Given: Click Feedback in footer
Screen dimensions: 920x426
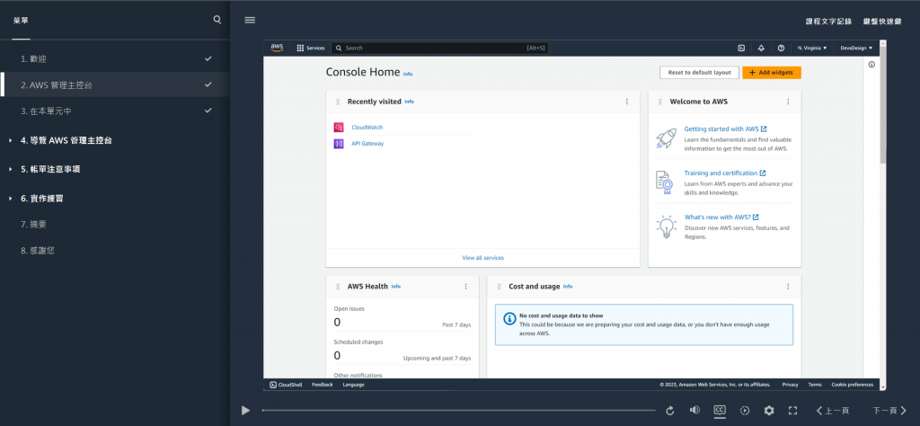Looking at the screenshot, I should click(323, 385).
